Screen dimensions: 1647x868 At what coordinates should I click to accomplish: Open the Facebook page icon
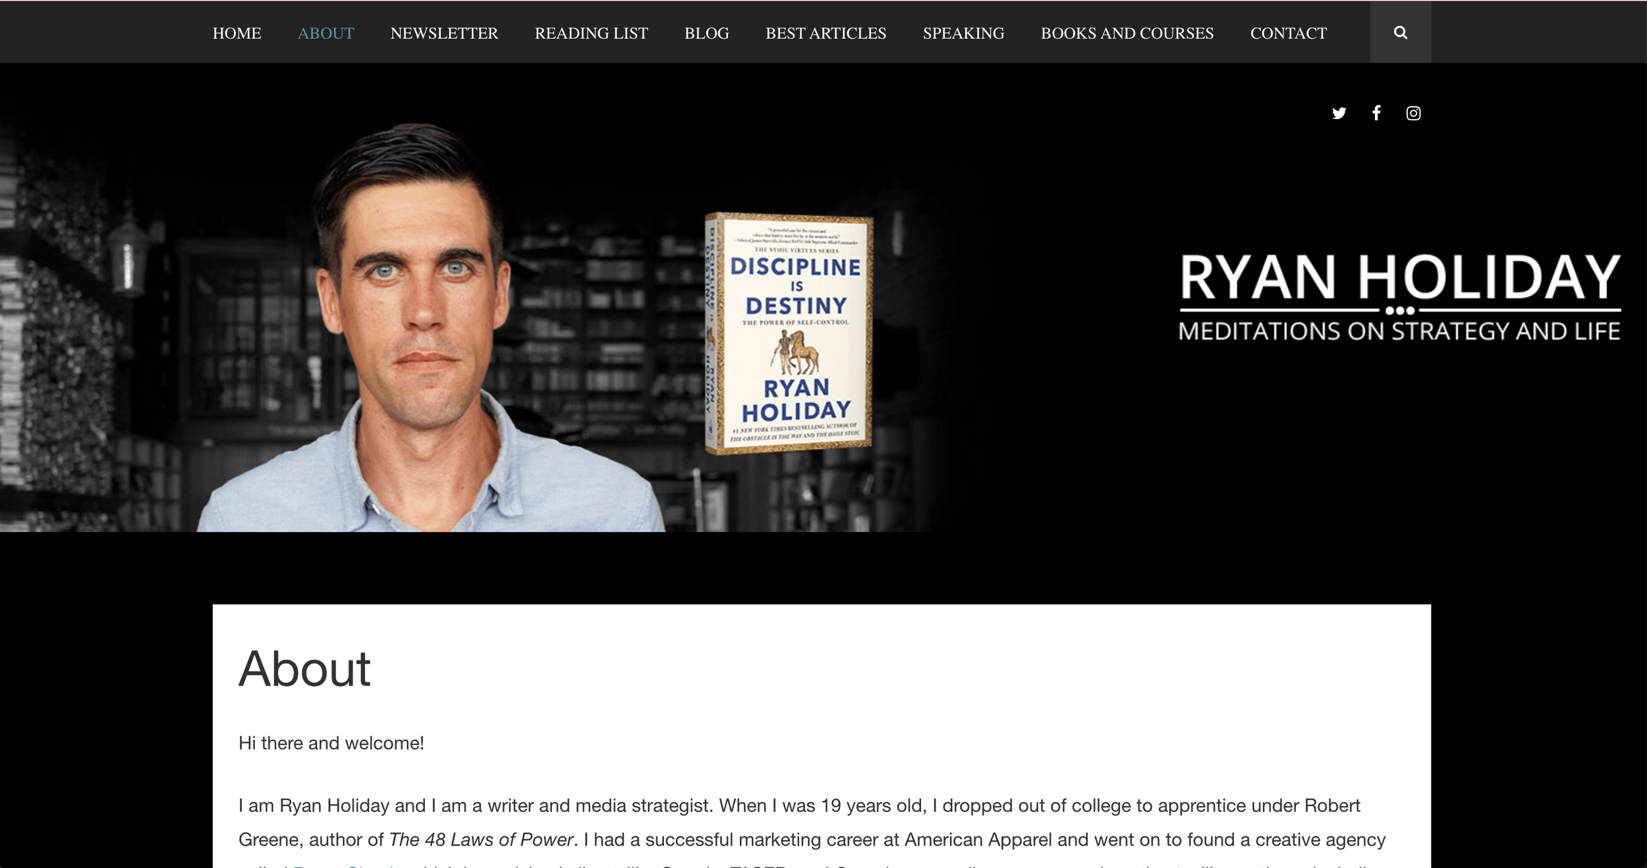click(1376, 113)
